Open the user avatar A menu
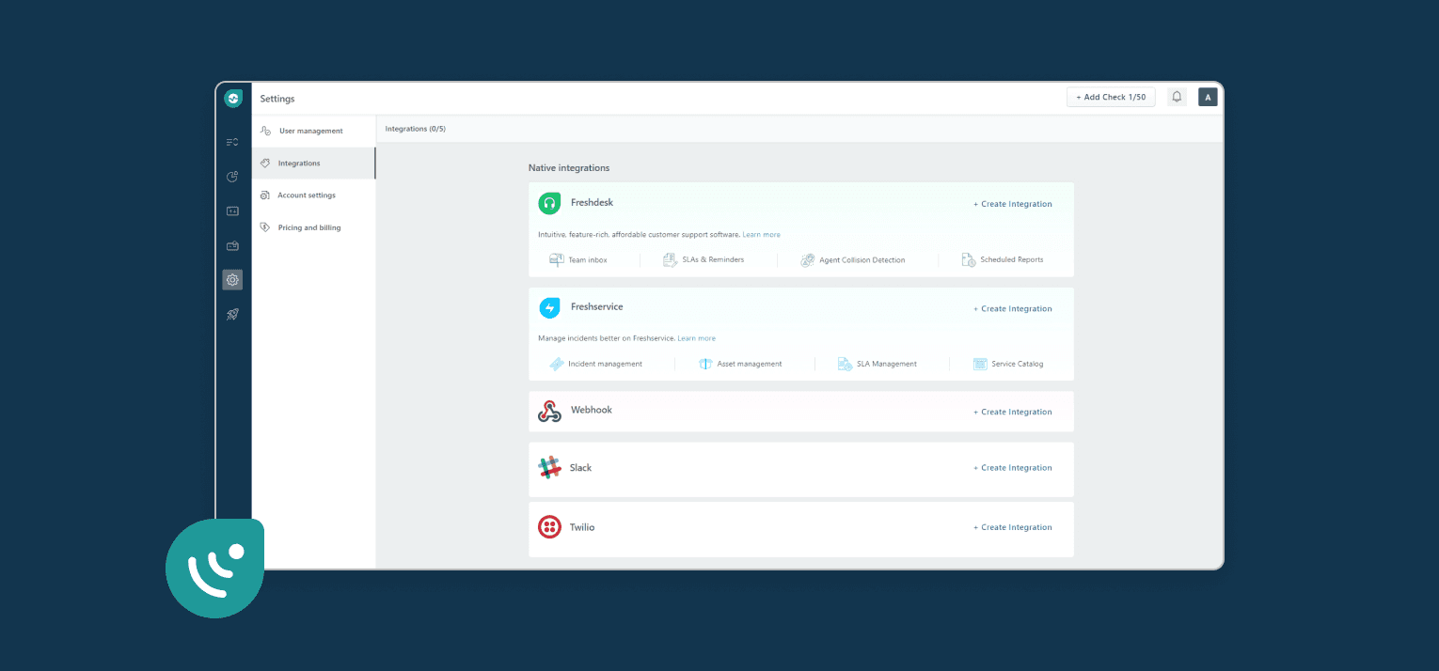 1208,97
